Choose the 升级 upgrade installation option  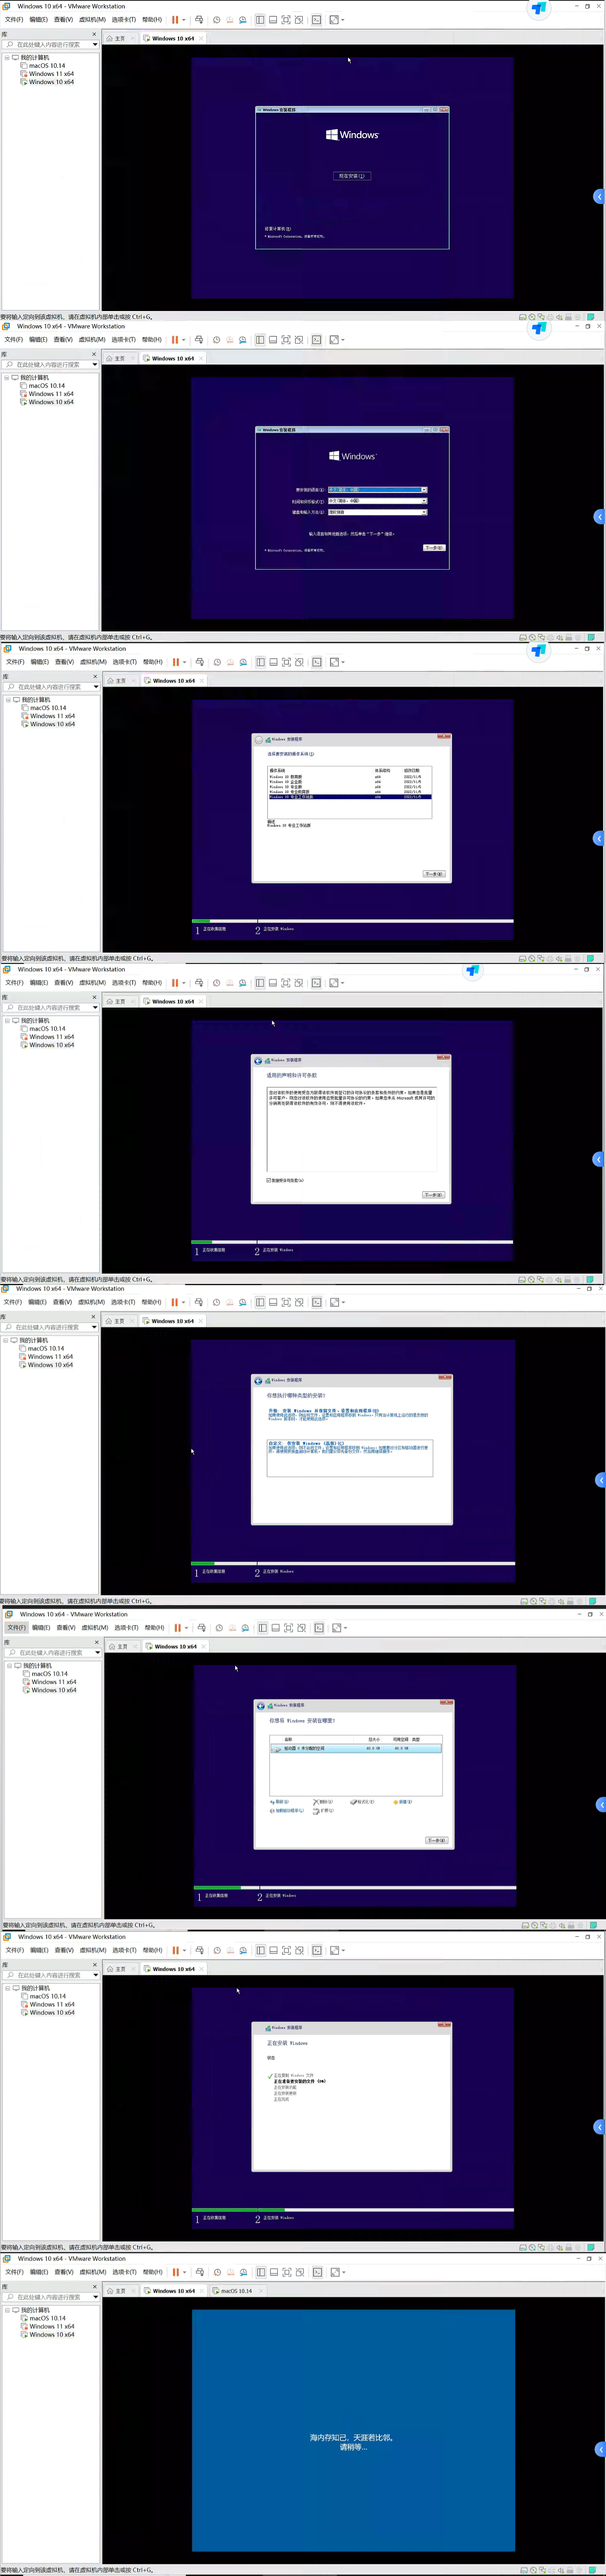348,1415
